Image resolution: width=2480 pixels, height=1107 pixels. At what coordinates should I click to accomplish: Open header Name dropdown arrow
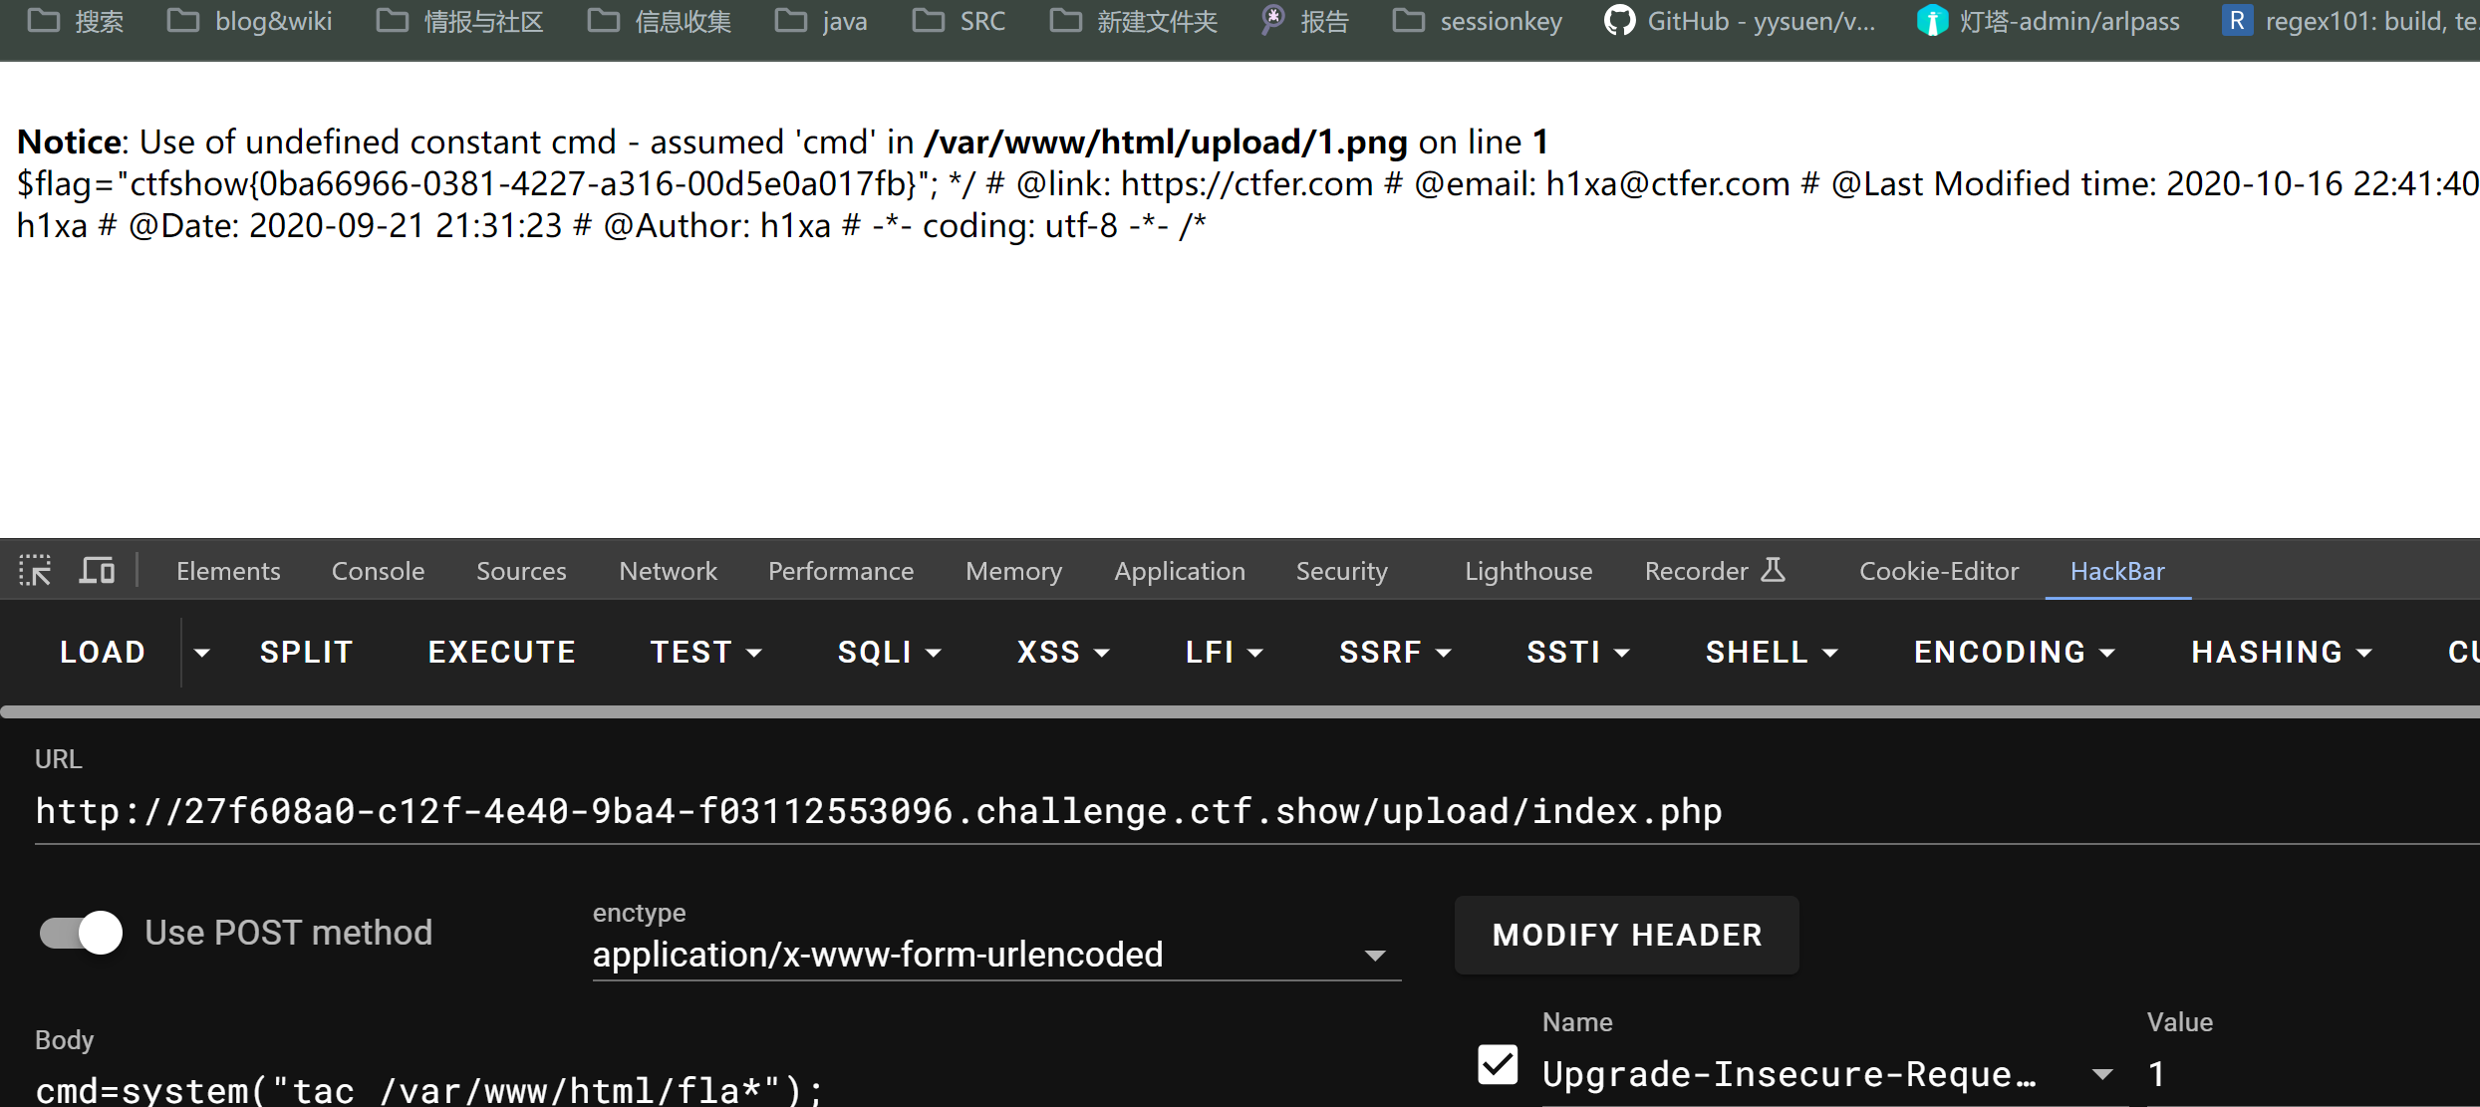point(2101,1074)
